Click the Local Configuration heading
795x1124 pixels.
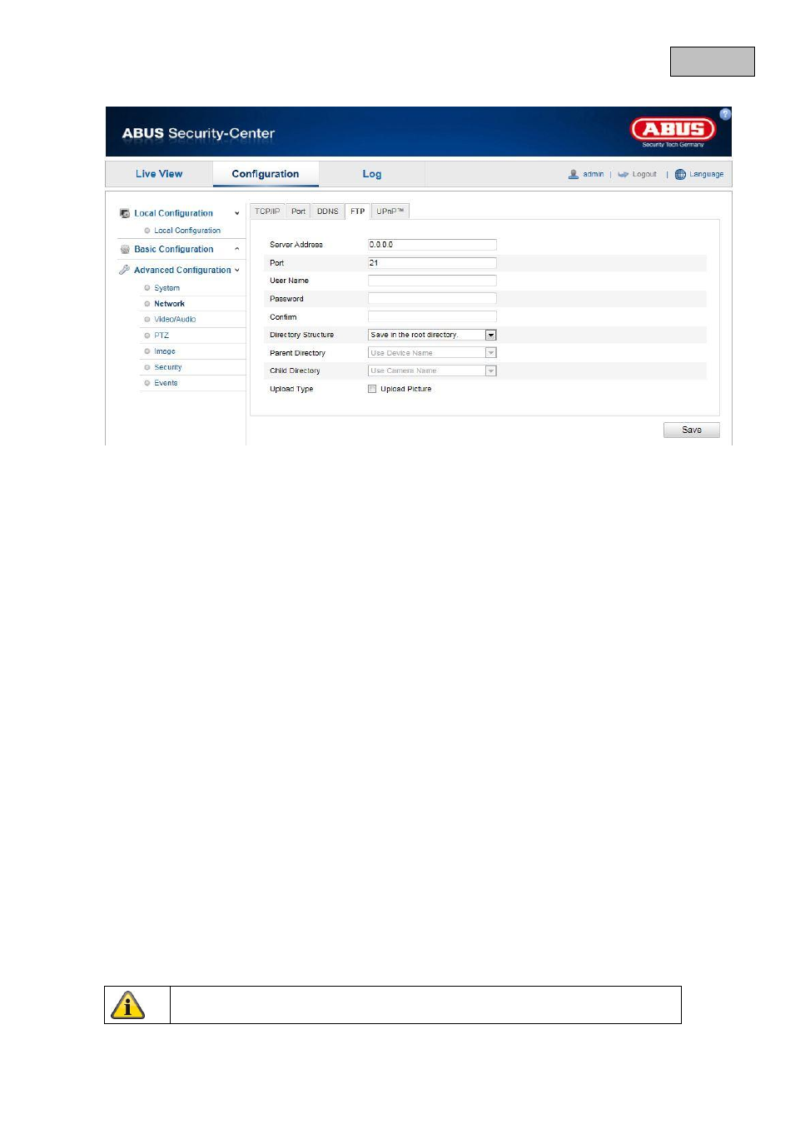pos(173,213)
